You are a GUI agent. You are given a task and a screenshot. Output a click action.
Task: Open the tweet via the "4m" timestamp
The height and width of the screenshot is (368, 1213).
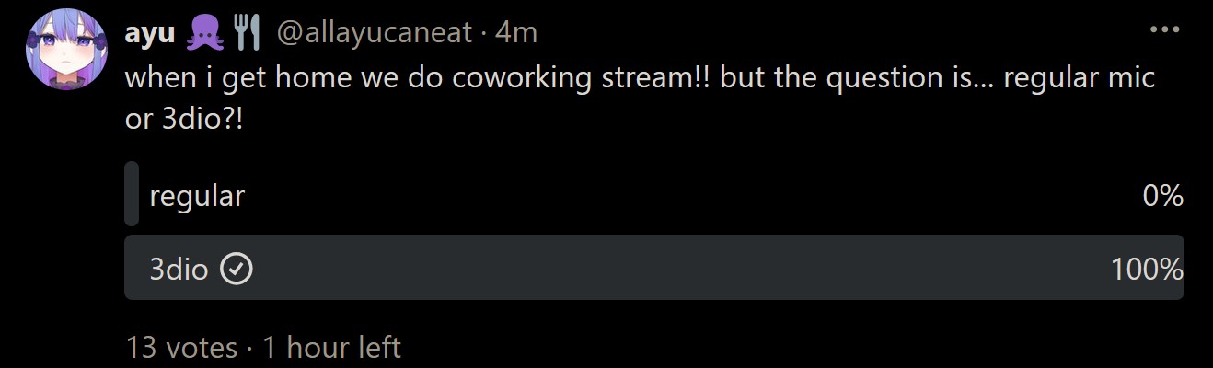coord(516,34)
